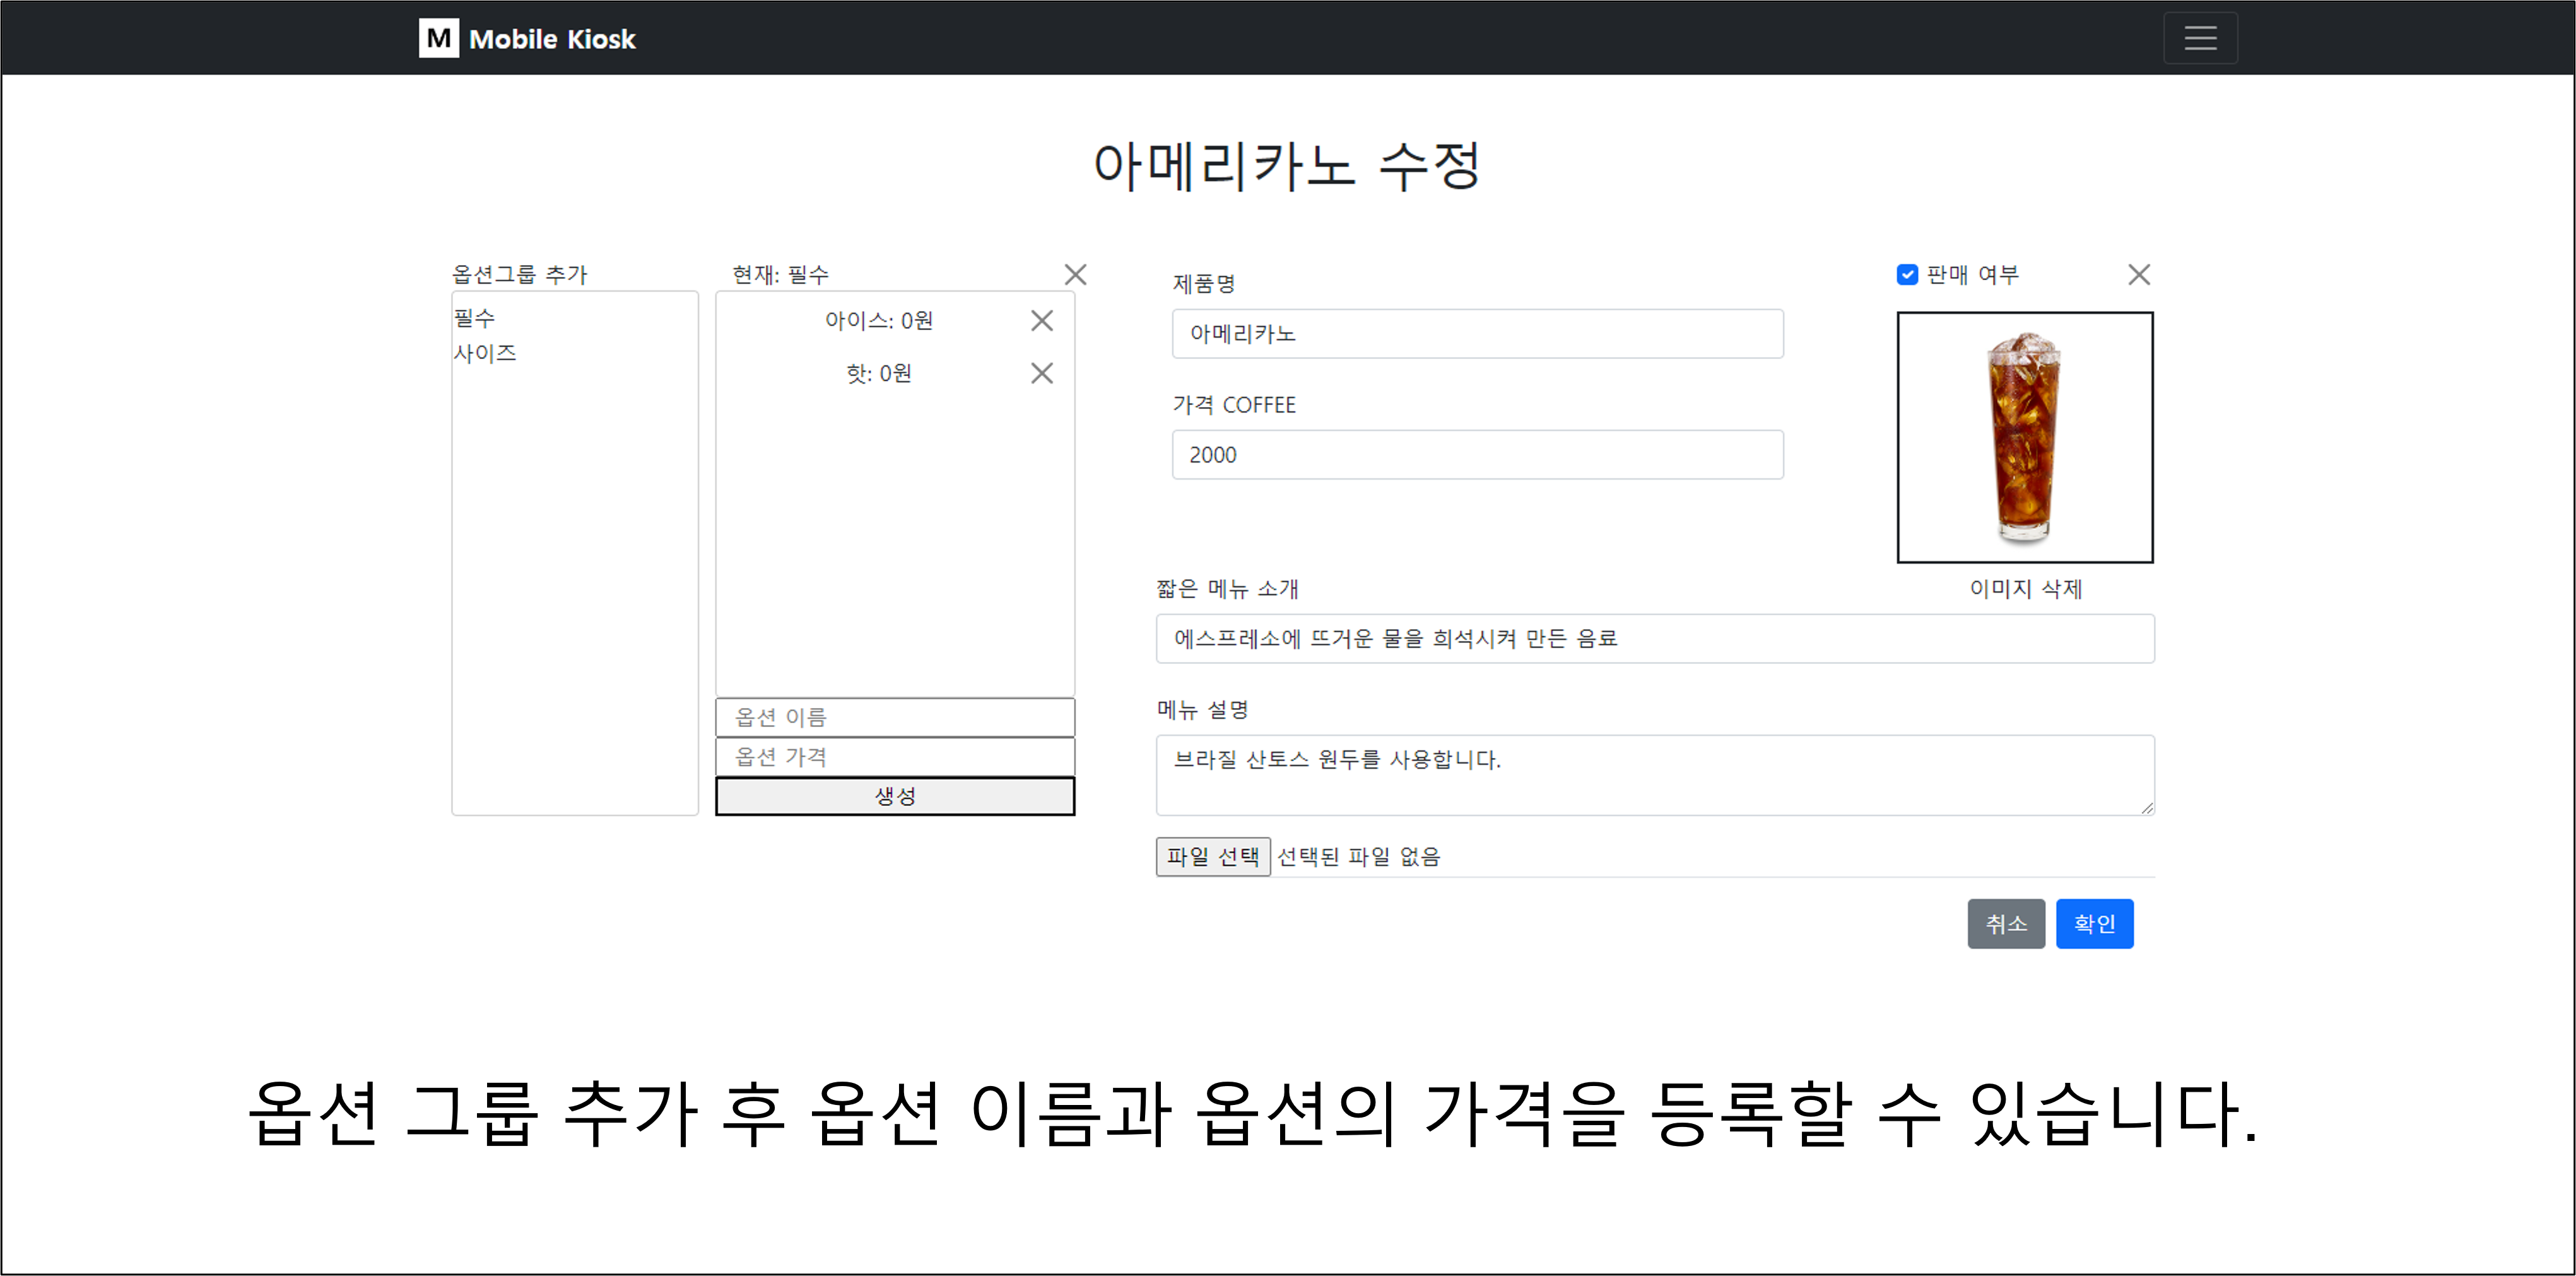This screenshot has width=2576, height=1276.
Task: Click the 가격 COFFEE label
Action: [1234, 405]
